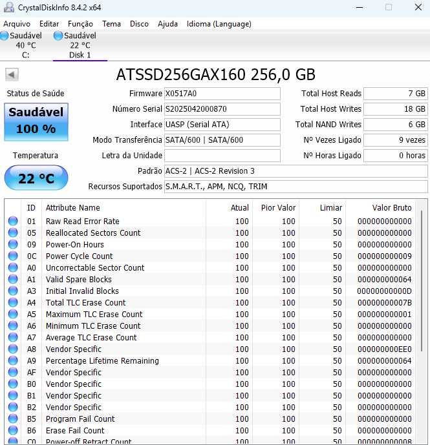Click the 22 °C temperature button
This screenshot has height=445, width=430.
pos(36,178)
